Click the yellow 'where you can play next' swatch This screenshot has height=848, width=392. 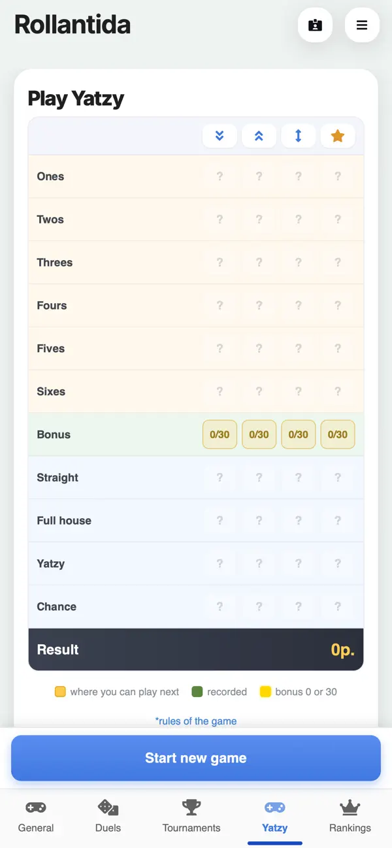[x=60, y=692]
